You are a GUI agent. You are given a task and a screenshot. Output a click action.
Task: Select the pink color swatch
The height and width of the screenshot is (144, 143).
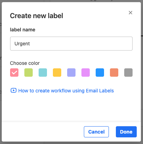coord(14,73)
